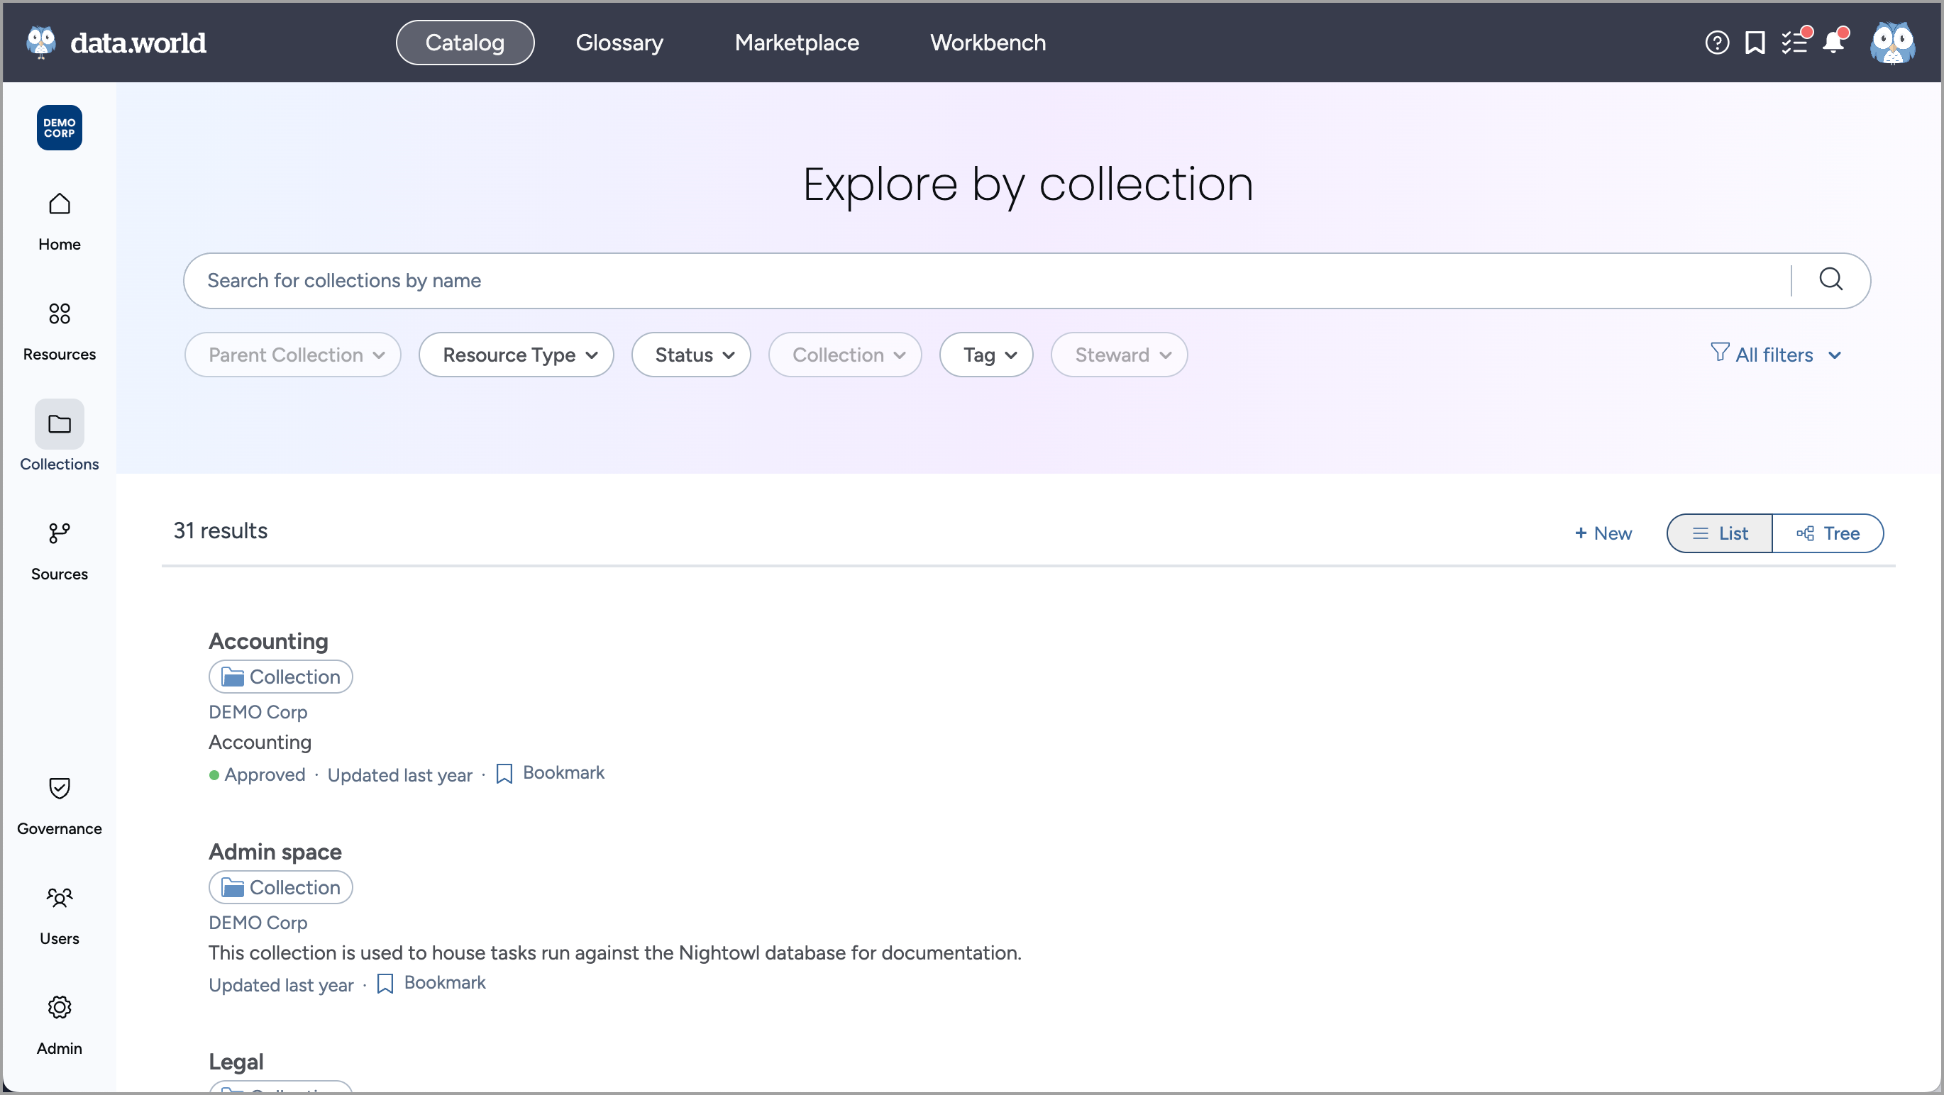This screenshot has height=1095, width=1944.
Task: Open saved bookmarks from the top bar
Action: coord(1755,43)
